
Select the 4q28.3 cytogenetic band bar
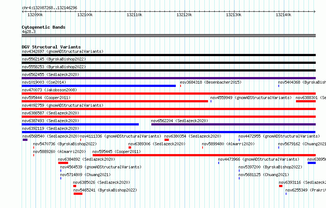tap(168, 36)
